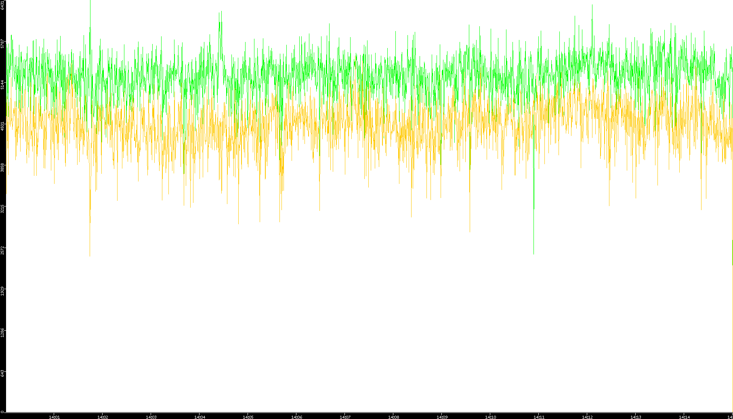Click the 14:12 time marker
Viewport: 733px width, 419px height.
coord(587,417)
